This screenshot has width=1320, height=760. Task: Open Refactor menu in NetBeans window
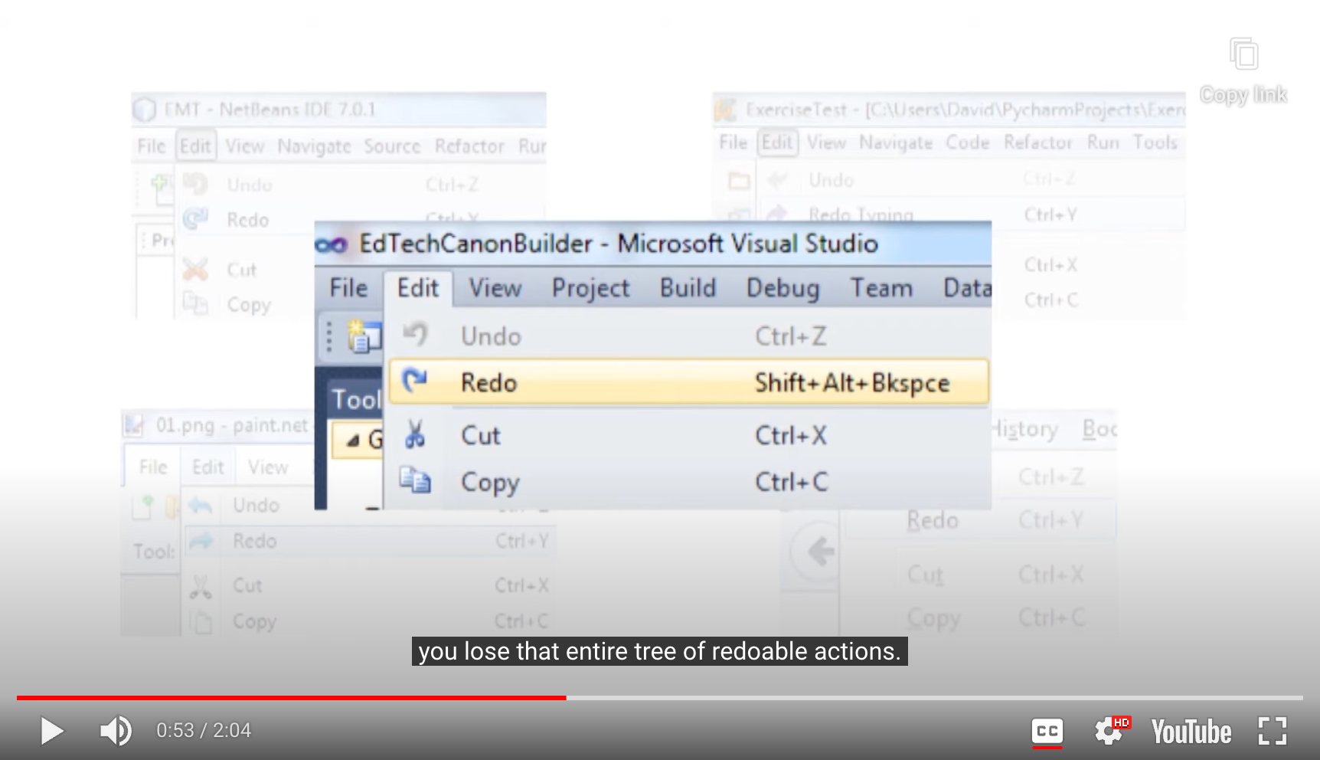[469, 146]
